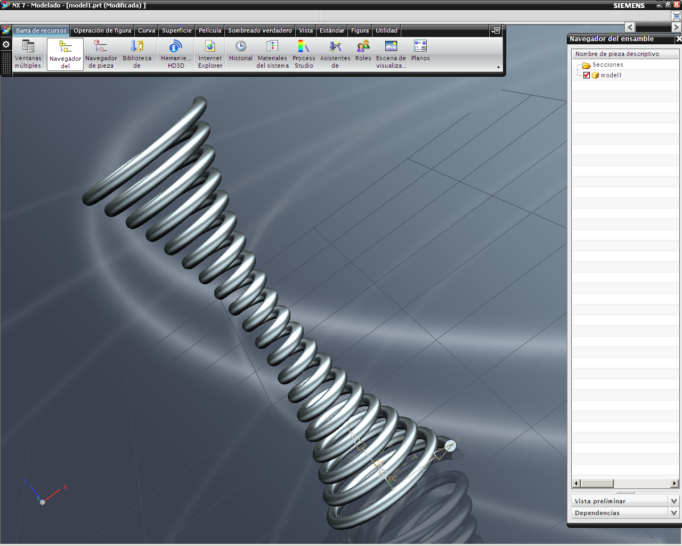The width and height of the screenshot is (682, 546).
Task: Open Escena de visualización icon
Action: [391, 54]
